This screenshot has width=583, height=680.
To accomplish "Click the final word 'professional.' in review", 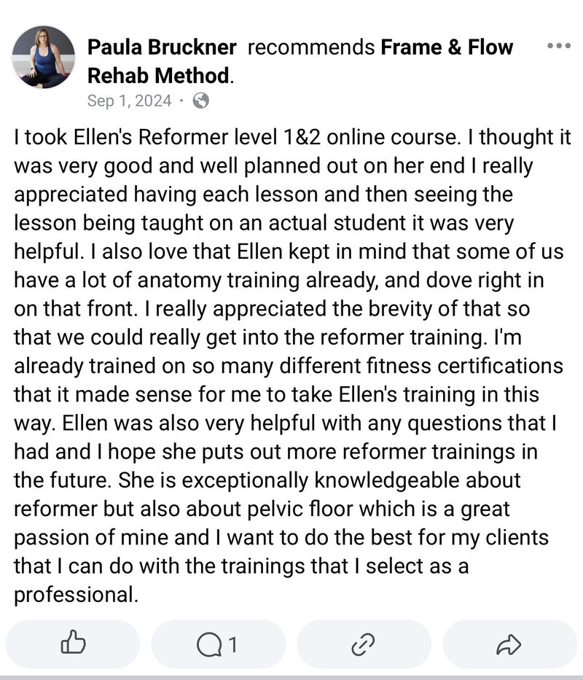I will 77,595.
